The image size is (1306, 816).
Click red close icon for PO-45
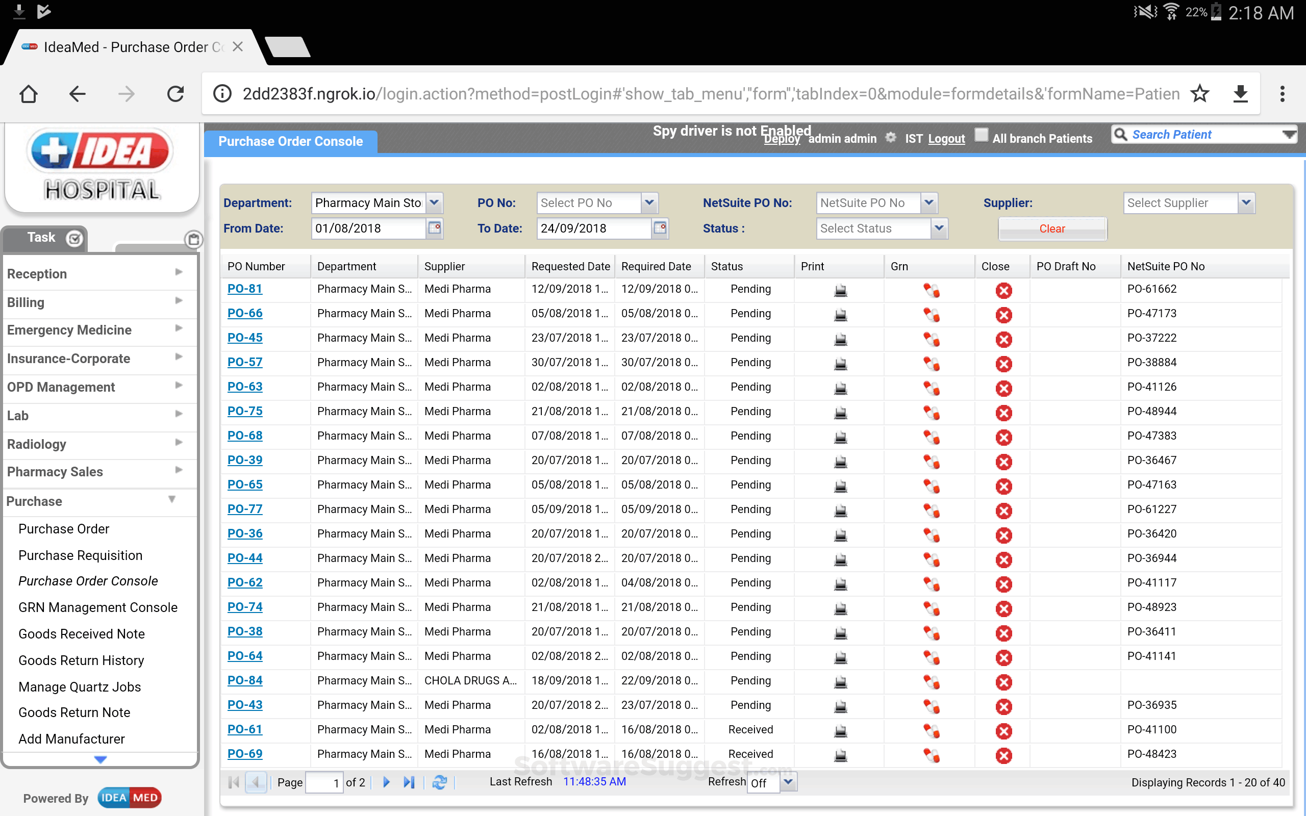pyautogui.click(x=1003, y=340)
